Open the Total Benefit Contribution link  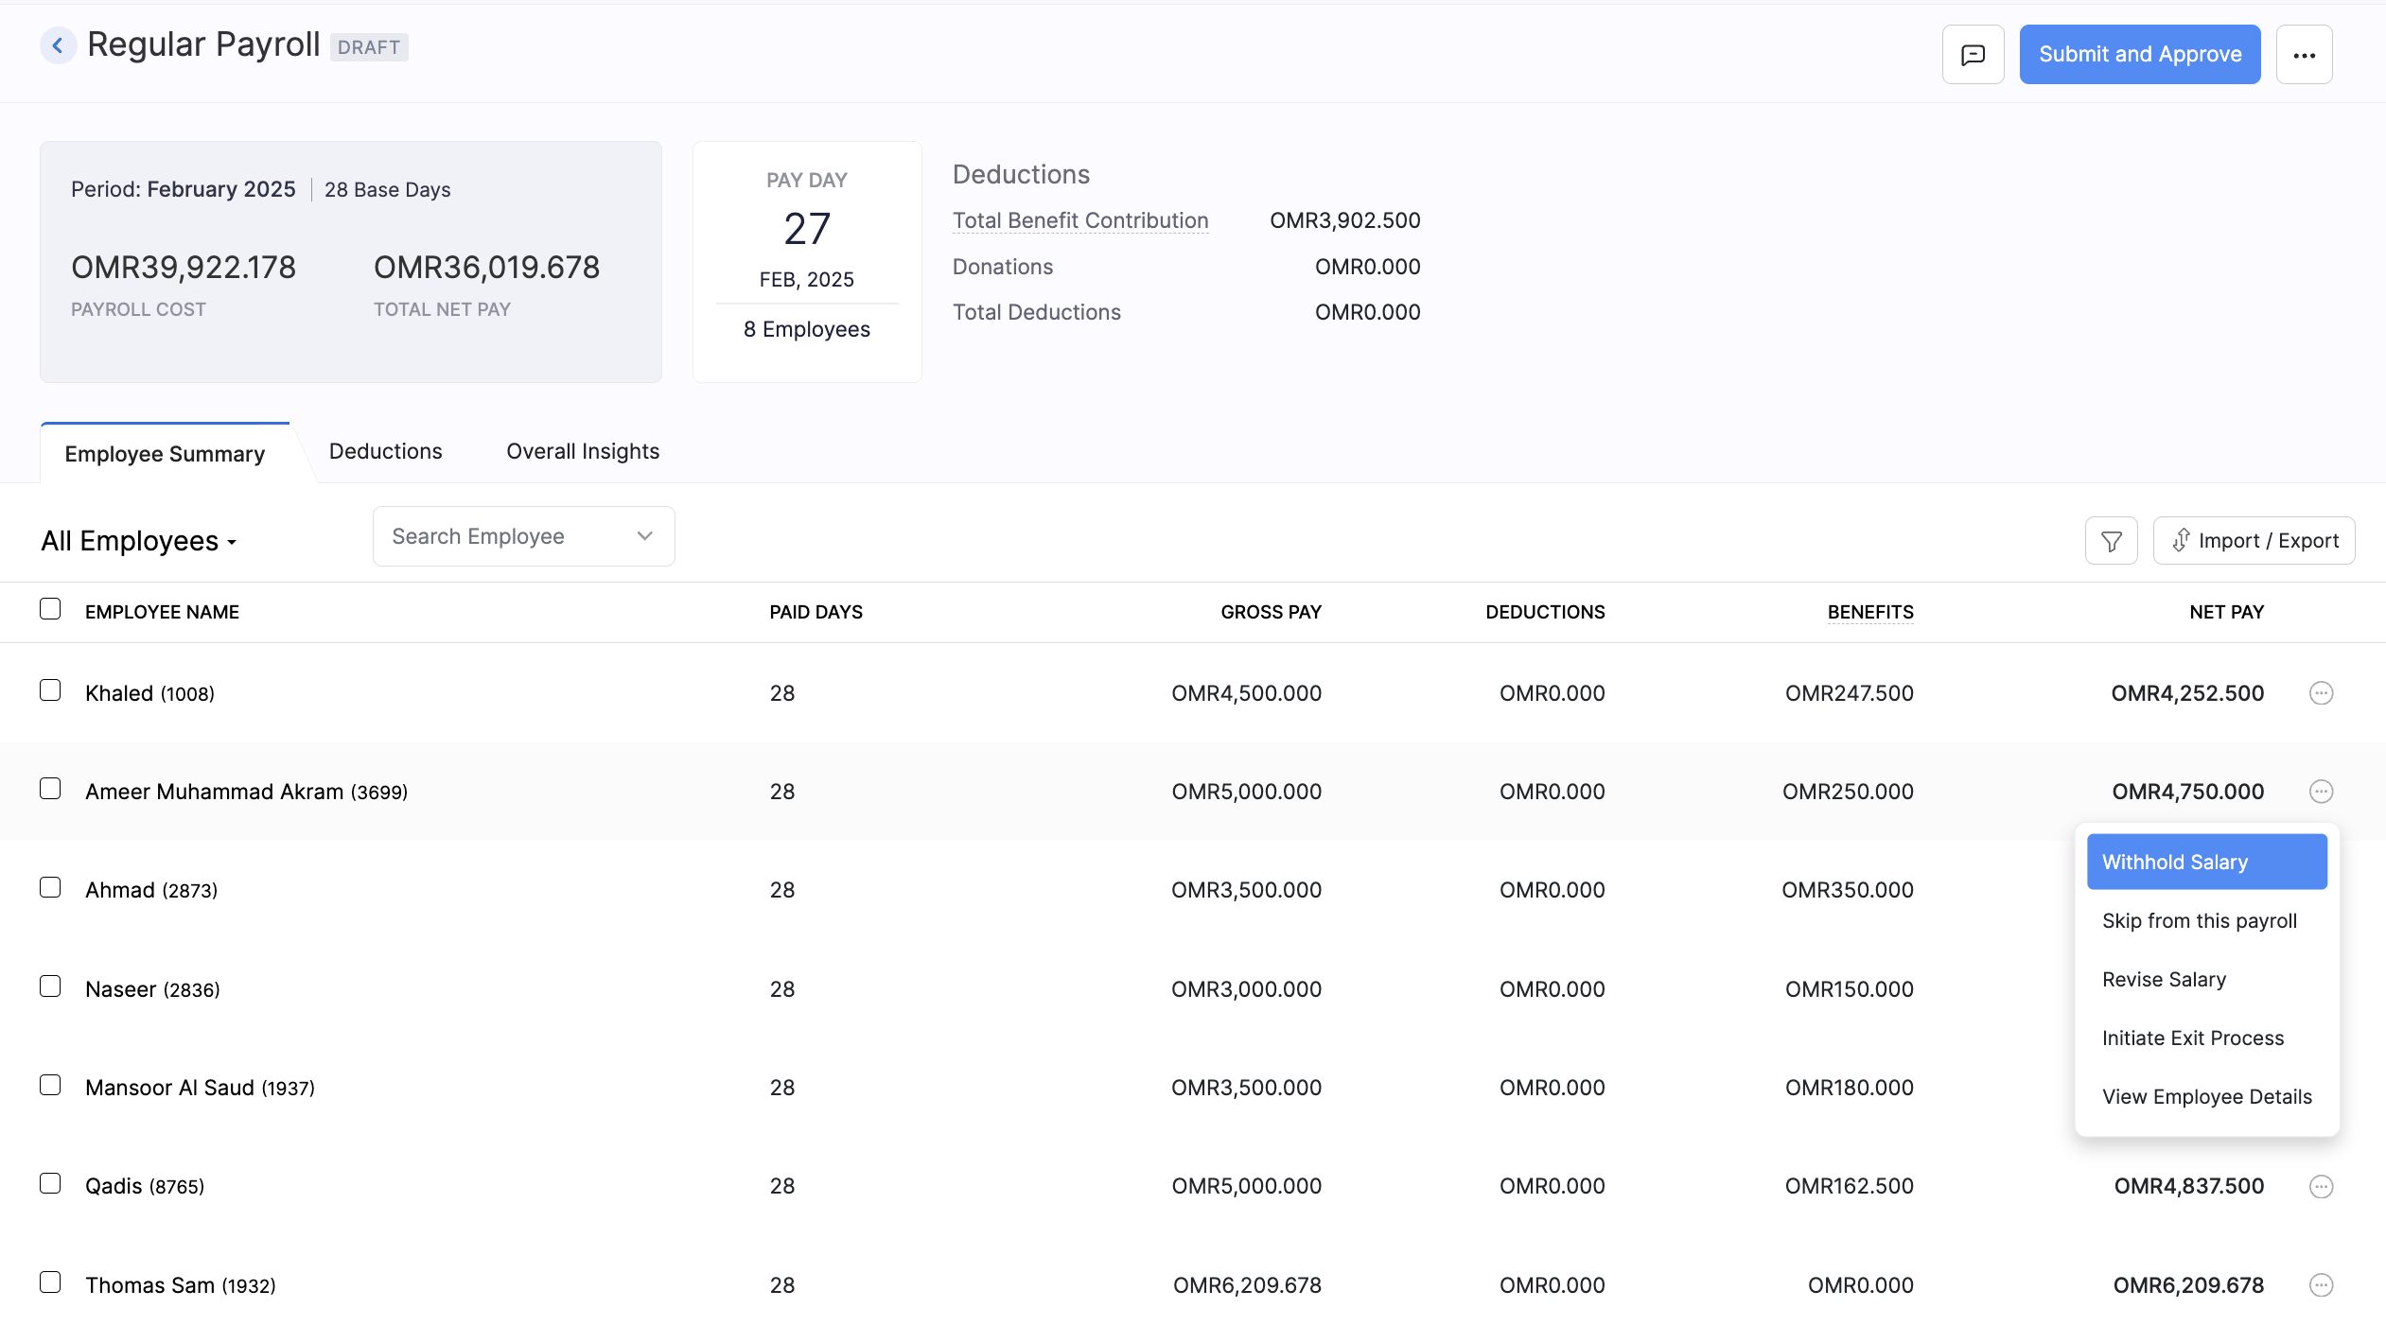click(x=1079, y=220)
